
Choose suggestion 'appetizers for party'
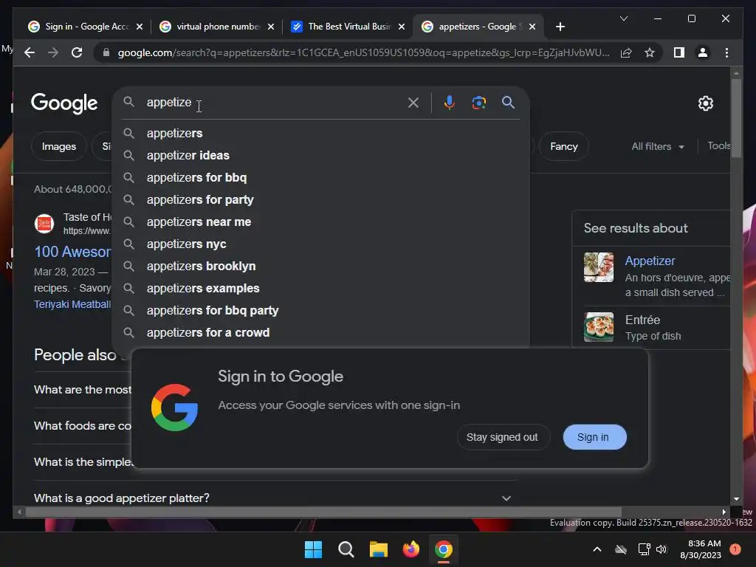pyautogui.click(x=320, y=199)
